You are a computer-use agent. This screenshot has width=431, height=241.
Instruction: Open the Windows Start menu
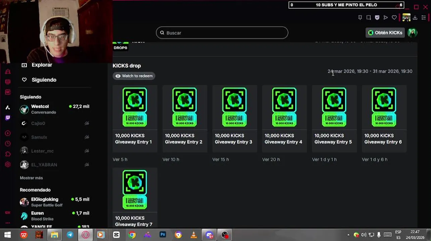pyautogui.click(x=7, y=235)
